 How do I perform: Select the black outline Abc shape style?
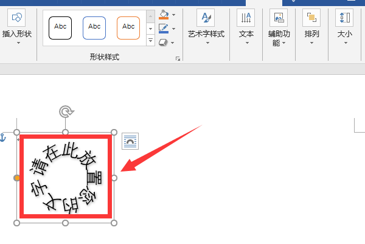[60, 28]
